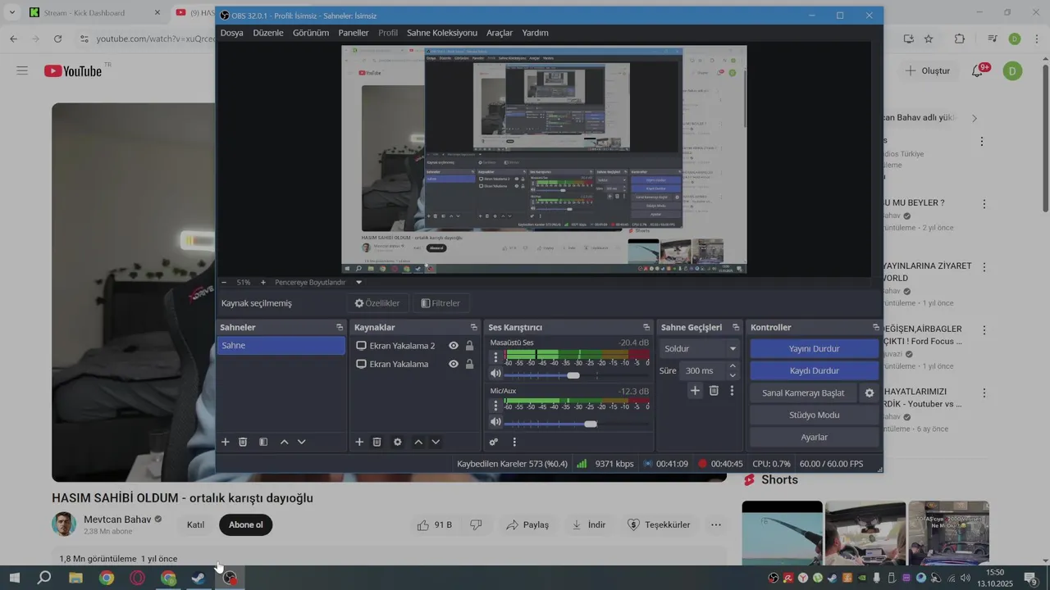The height and width of the screenshot is (590, 1050).
Task: Hide Ekran Yakalama source
Action: point(453,364)
